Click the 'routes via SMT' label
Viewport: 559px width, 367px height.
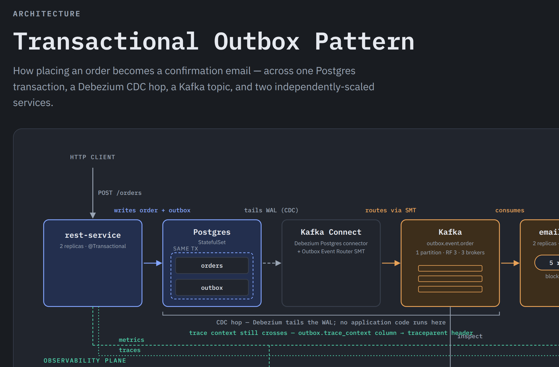[x=390, y=210]
